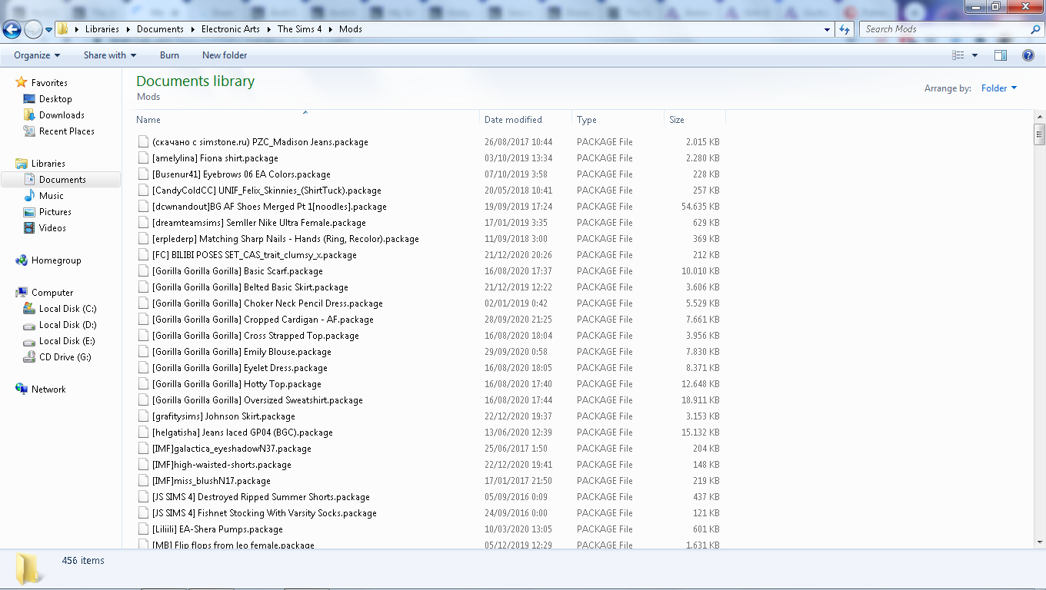Click the Forward navigation arrow
The width and height of the screenshot is (1046, 590).
click(33, 29)
